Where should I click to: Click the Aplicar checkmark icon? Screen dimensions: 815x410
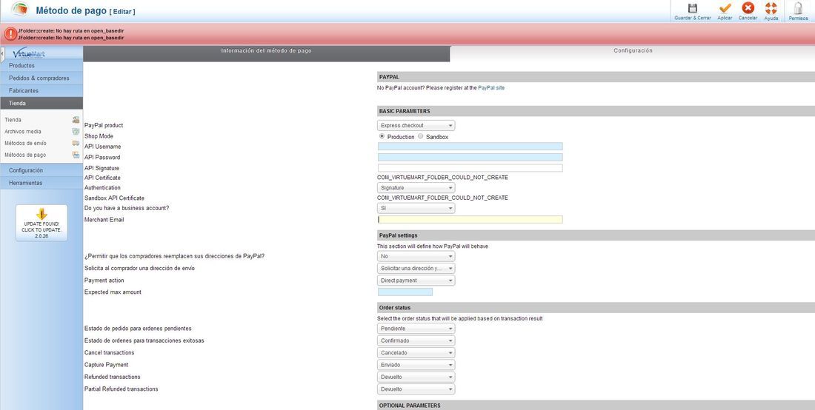[x=725, y=8]
